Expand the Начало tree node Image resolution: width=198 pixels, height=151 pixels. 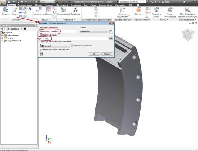click(2, 38)
